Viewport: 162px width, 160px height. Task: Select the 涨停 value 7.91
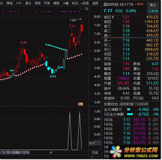pyautogui.click(x=126, y=64)
